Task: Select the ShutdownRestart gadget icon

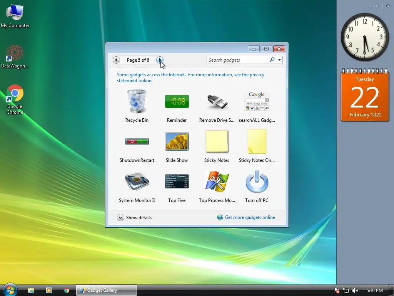Action: click(x=137, y=141)
